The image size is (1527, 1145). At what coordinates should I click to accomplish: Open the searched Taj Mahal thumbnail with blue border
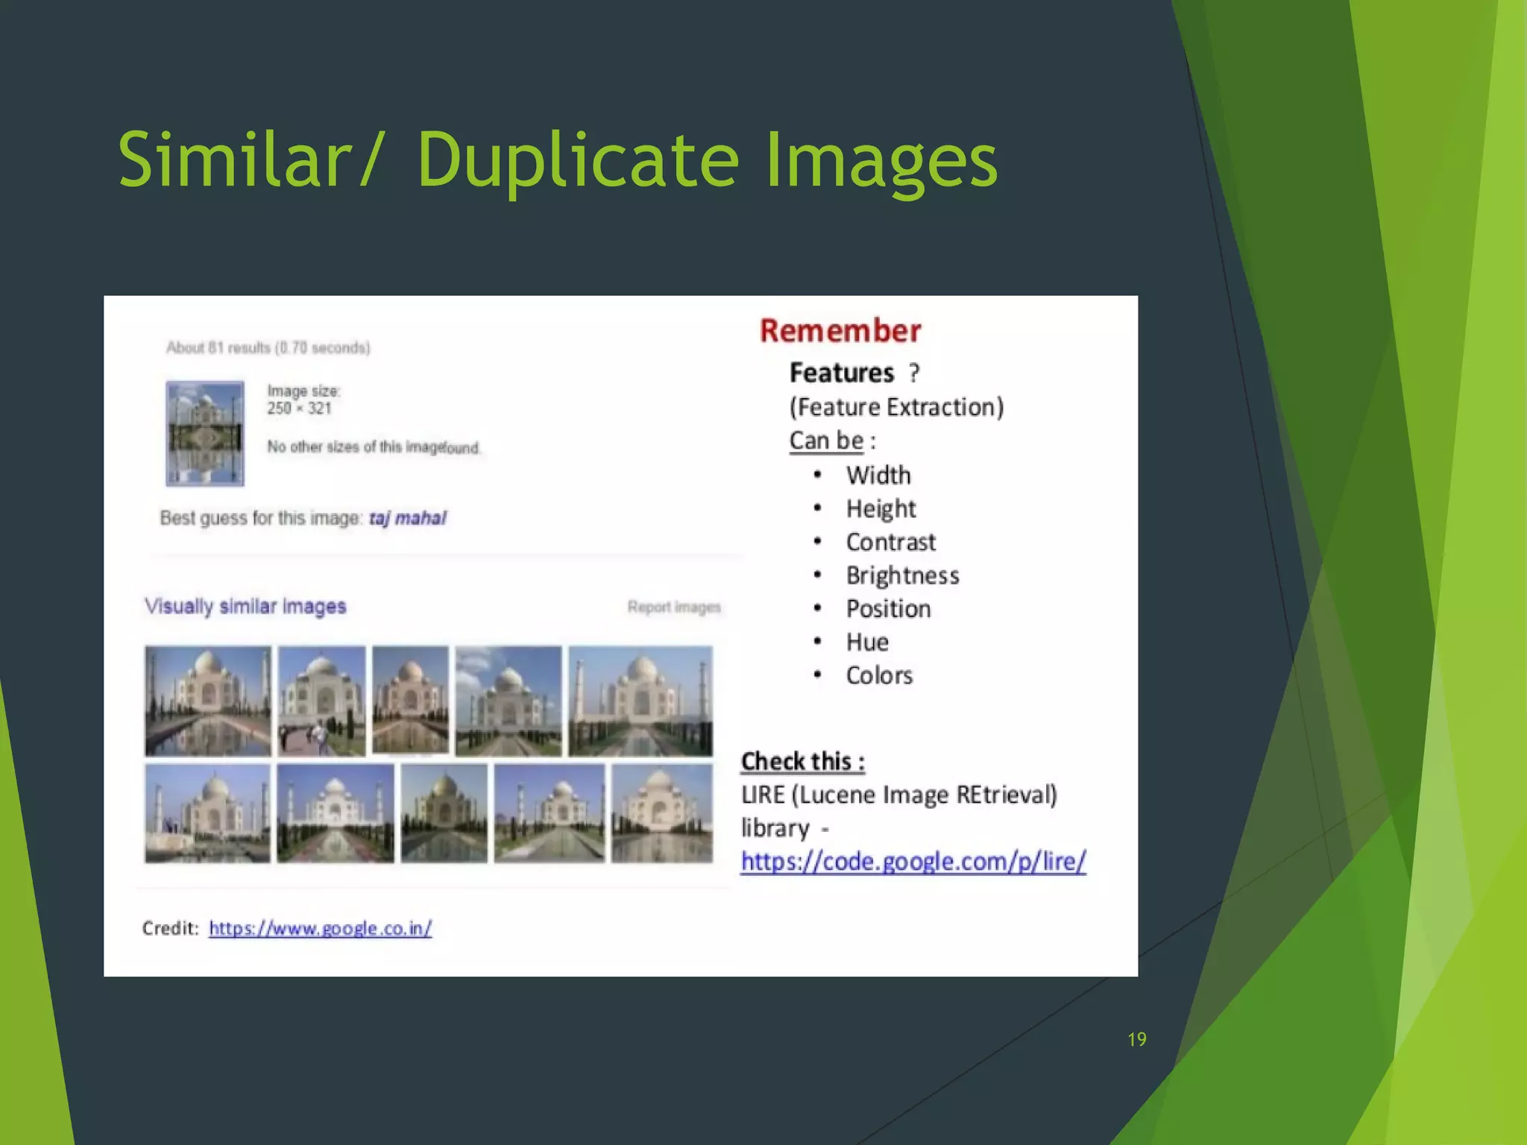pyautogui.click(x=205, y=434)
